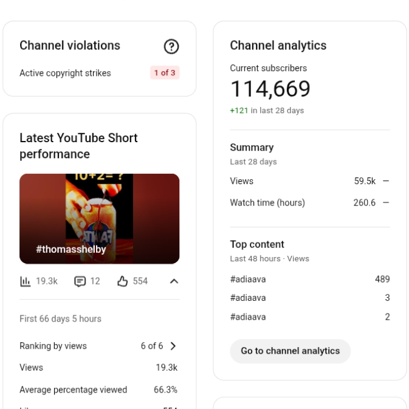
Task: Click the Channel analytics heading
Action: (278, 46)
